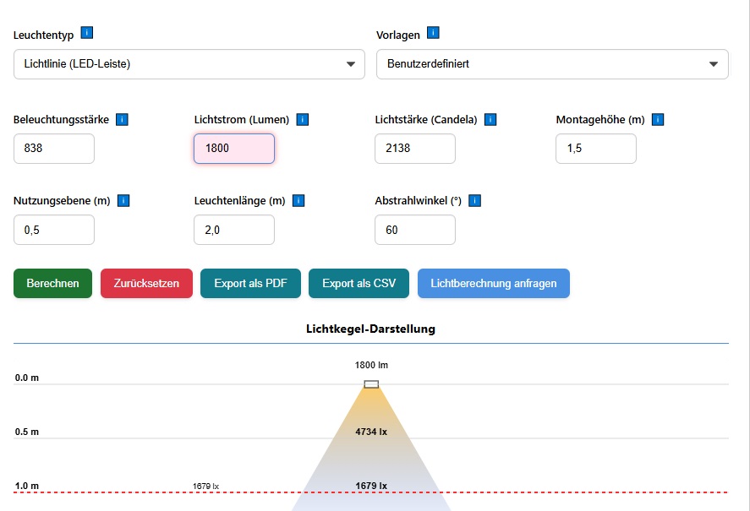Open the info icon next to Leuchtentyp
Image resolution: width=750 pixels, height=511 pixels.
pyautogui.click(x=86, y=33)
